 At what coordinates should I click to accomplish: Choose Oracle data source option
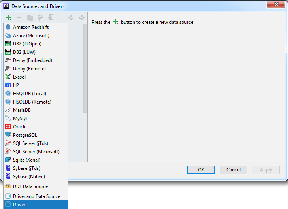click(x=20, y=127)
